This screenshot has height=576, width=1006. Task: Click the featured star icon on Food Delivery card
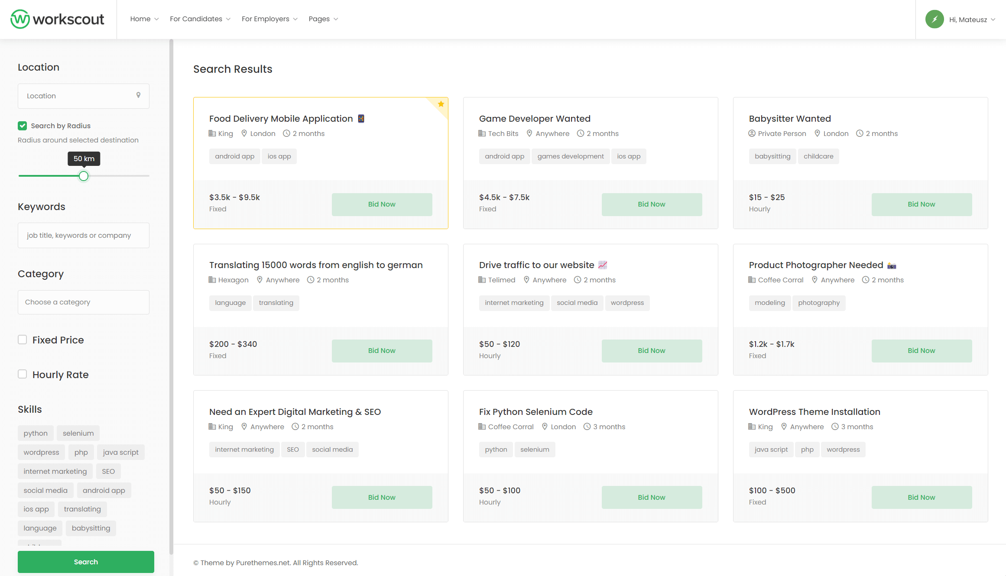(x=441, y=104)
